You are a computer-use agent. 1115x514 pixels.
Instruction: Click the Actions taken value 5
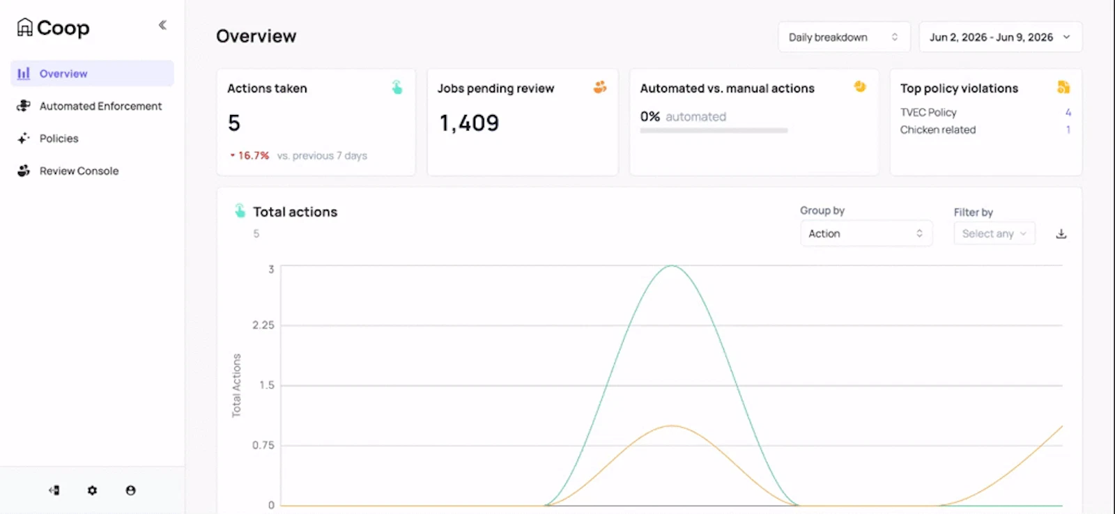click(234, 123)
